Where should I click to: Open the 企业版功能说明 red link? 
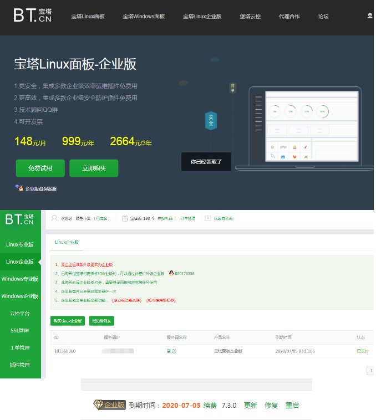click(x=126, y=300)
